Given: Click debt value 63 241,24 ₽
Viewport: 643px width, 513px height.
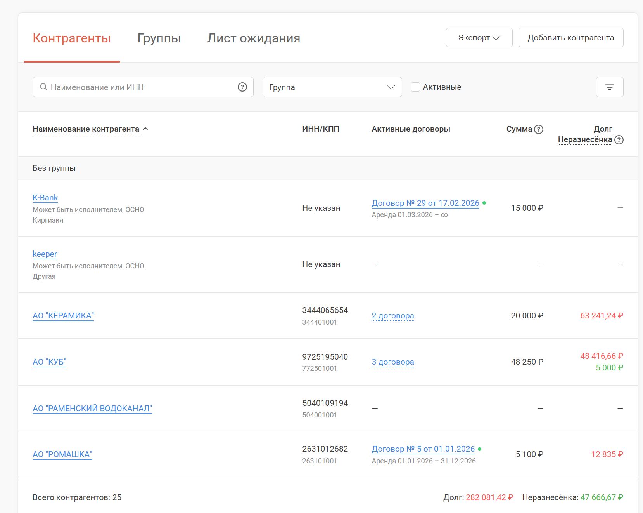Looking at the screenshot, I should (x=602, y=316).
